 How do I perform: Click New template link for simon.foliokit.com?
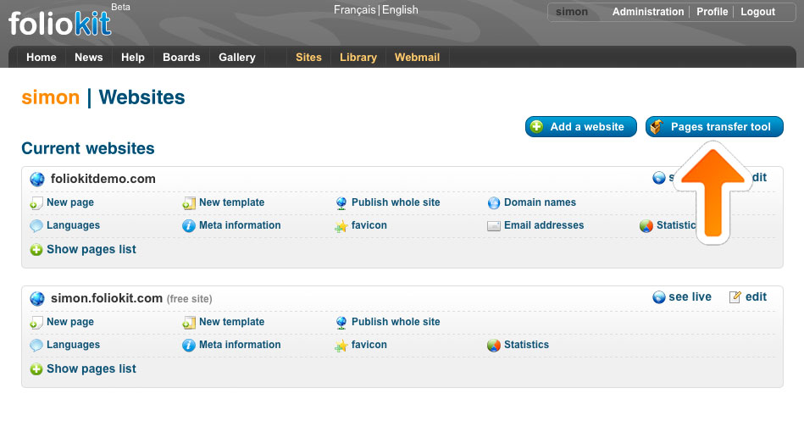click(x=232, y=322)
